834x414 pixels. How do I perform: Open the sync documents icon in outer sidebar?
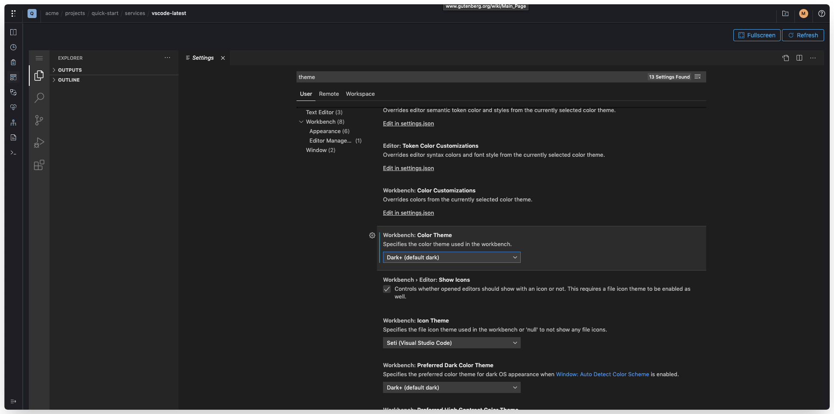(13, 92)
